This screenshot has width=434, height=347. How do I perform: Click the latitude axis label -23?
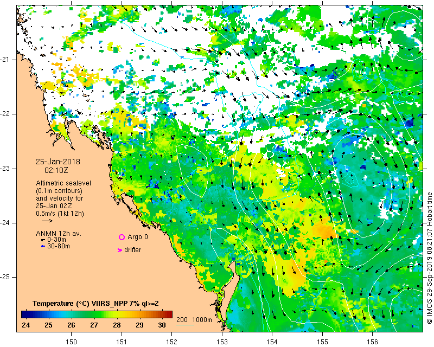5,169
